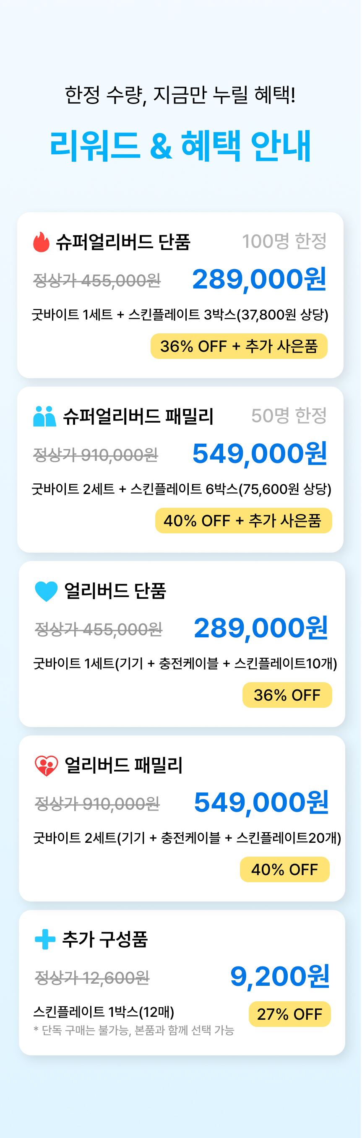362x1138 pixels.
Task: Tap the "27% OFF" badge
Action: pyautogui.click(x=290, y=1014)
